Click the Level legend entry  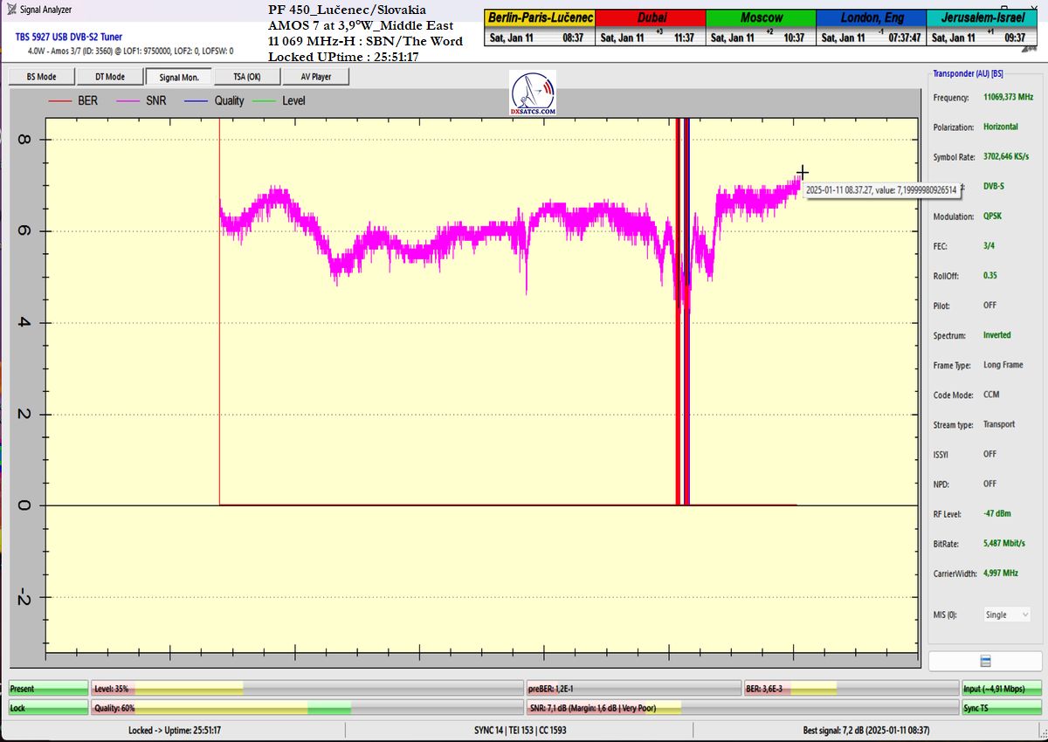coord(279,101)
